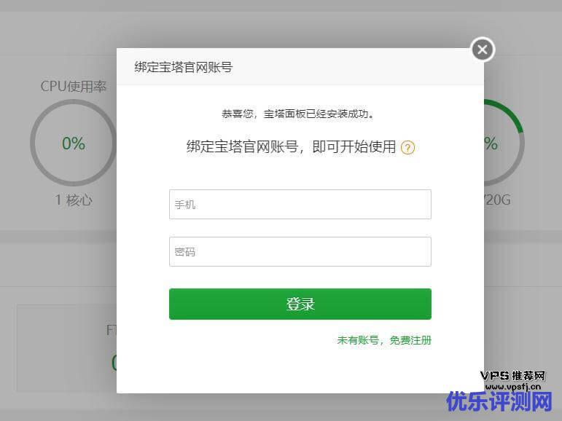Focus the 密码 password field
This screenshot has width=562, height=421.
point(300,251)
